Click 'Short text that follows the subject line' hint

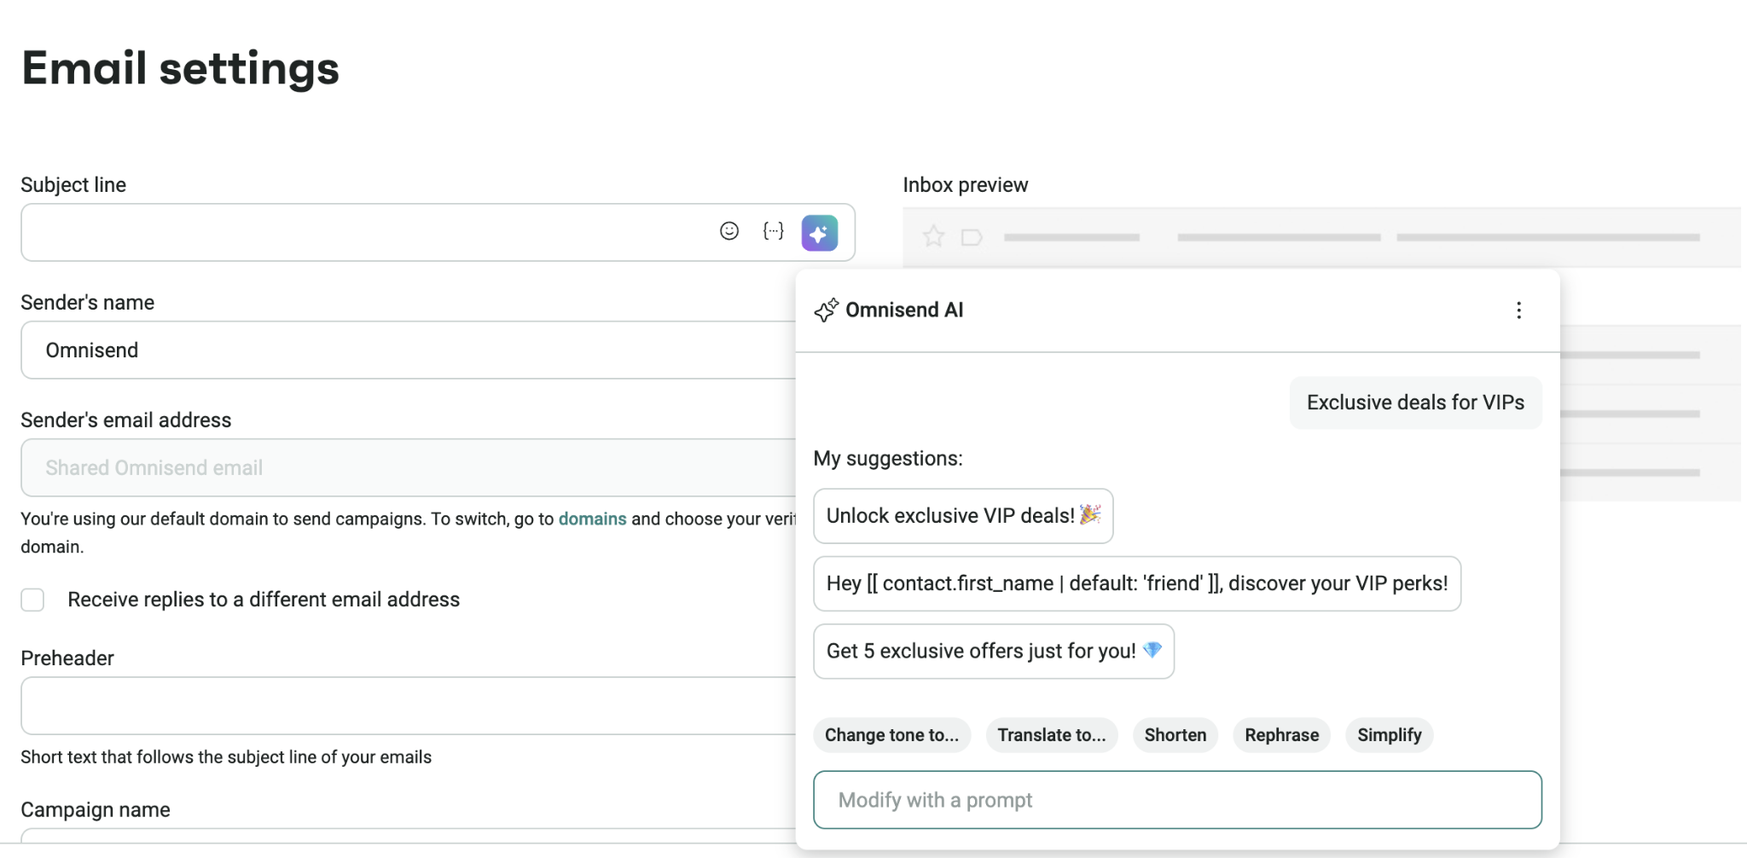(226, 757)
